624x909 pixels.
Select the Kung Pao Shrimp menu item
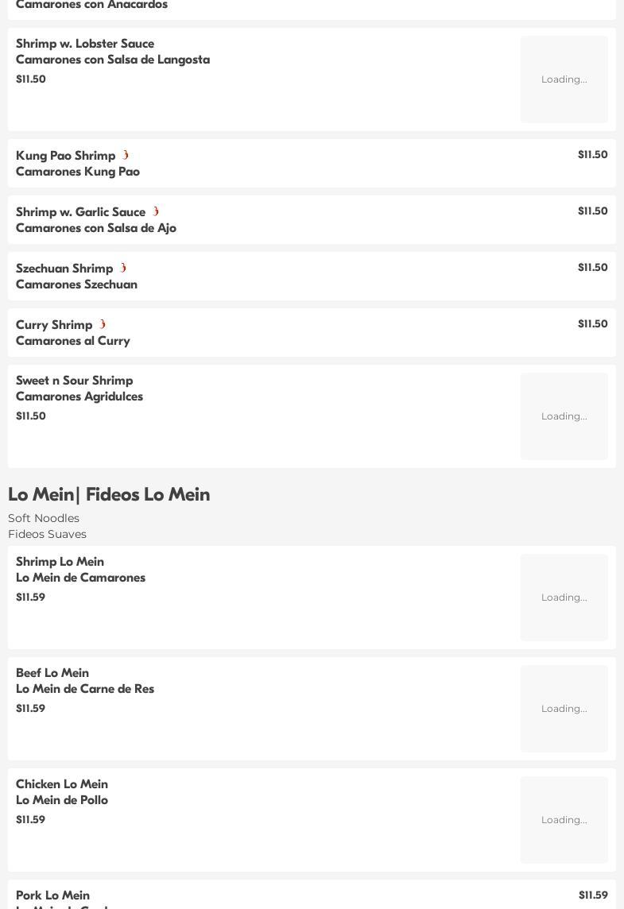coord(65,156)
